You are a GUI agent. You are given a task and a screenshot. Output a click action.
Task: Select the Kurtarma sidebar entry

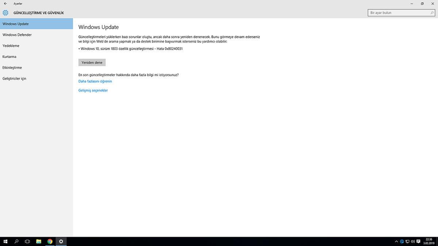(9, 56)
